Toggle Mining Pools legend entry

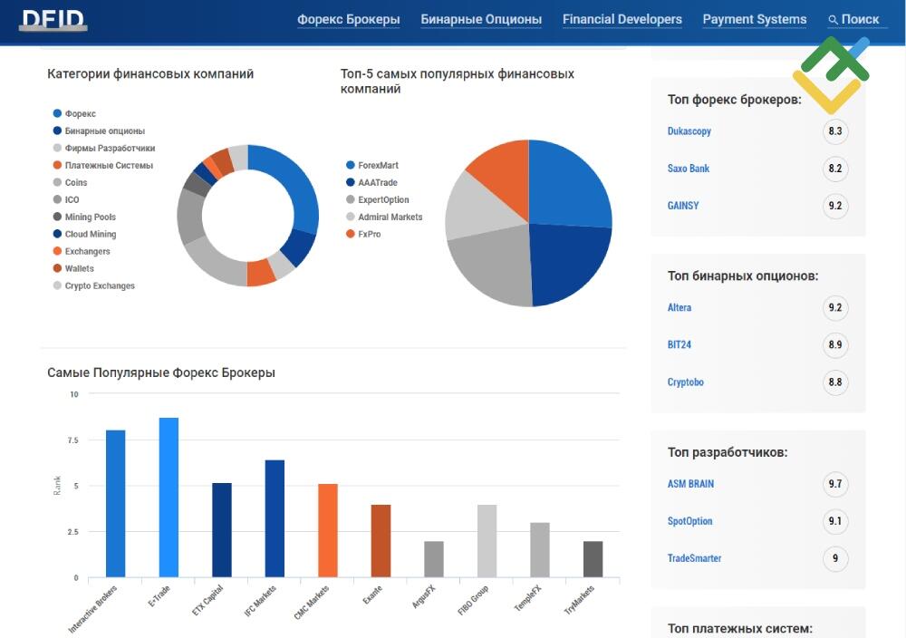[84, 217]
